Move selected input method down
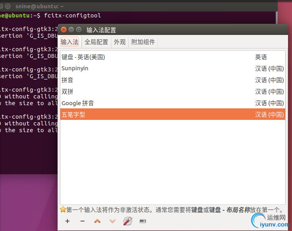 [x=113, y=221]
